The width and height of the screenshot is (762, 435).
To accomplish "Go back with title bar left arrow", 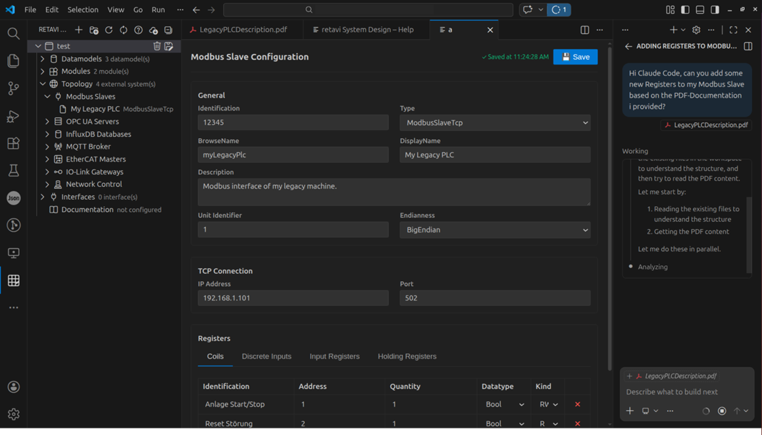I will [x=196, y=10].
